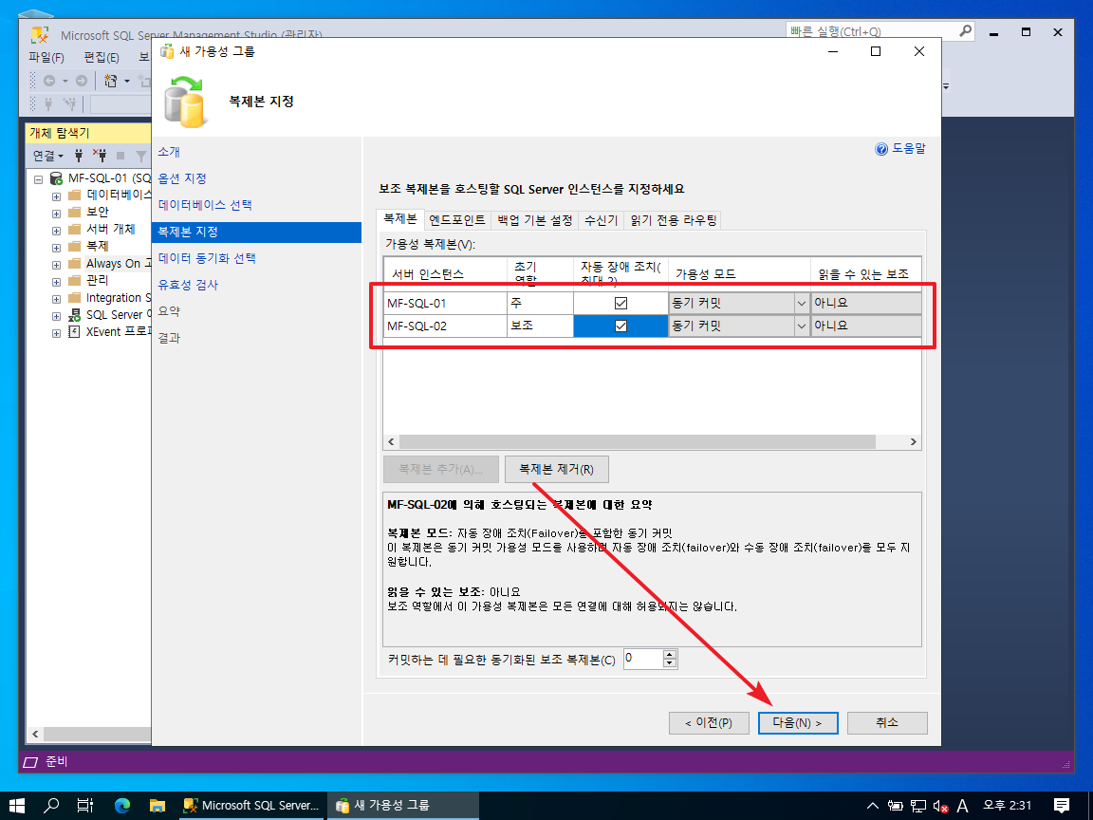Click the XEvent Profiler icon in tree
The width and height of the screenshot is (1093, 820).
(74, 332)
